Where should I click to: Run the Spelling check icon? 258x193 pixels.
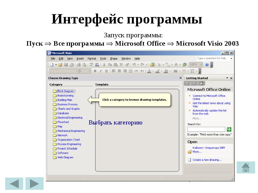(92, 65)
